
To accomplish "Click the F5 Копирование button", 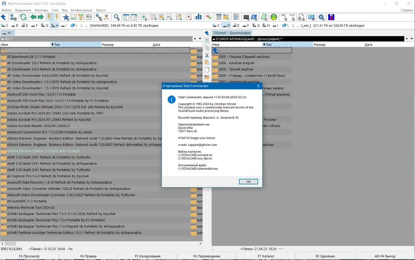I will 147,256.
